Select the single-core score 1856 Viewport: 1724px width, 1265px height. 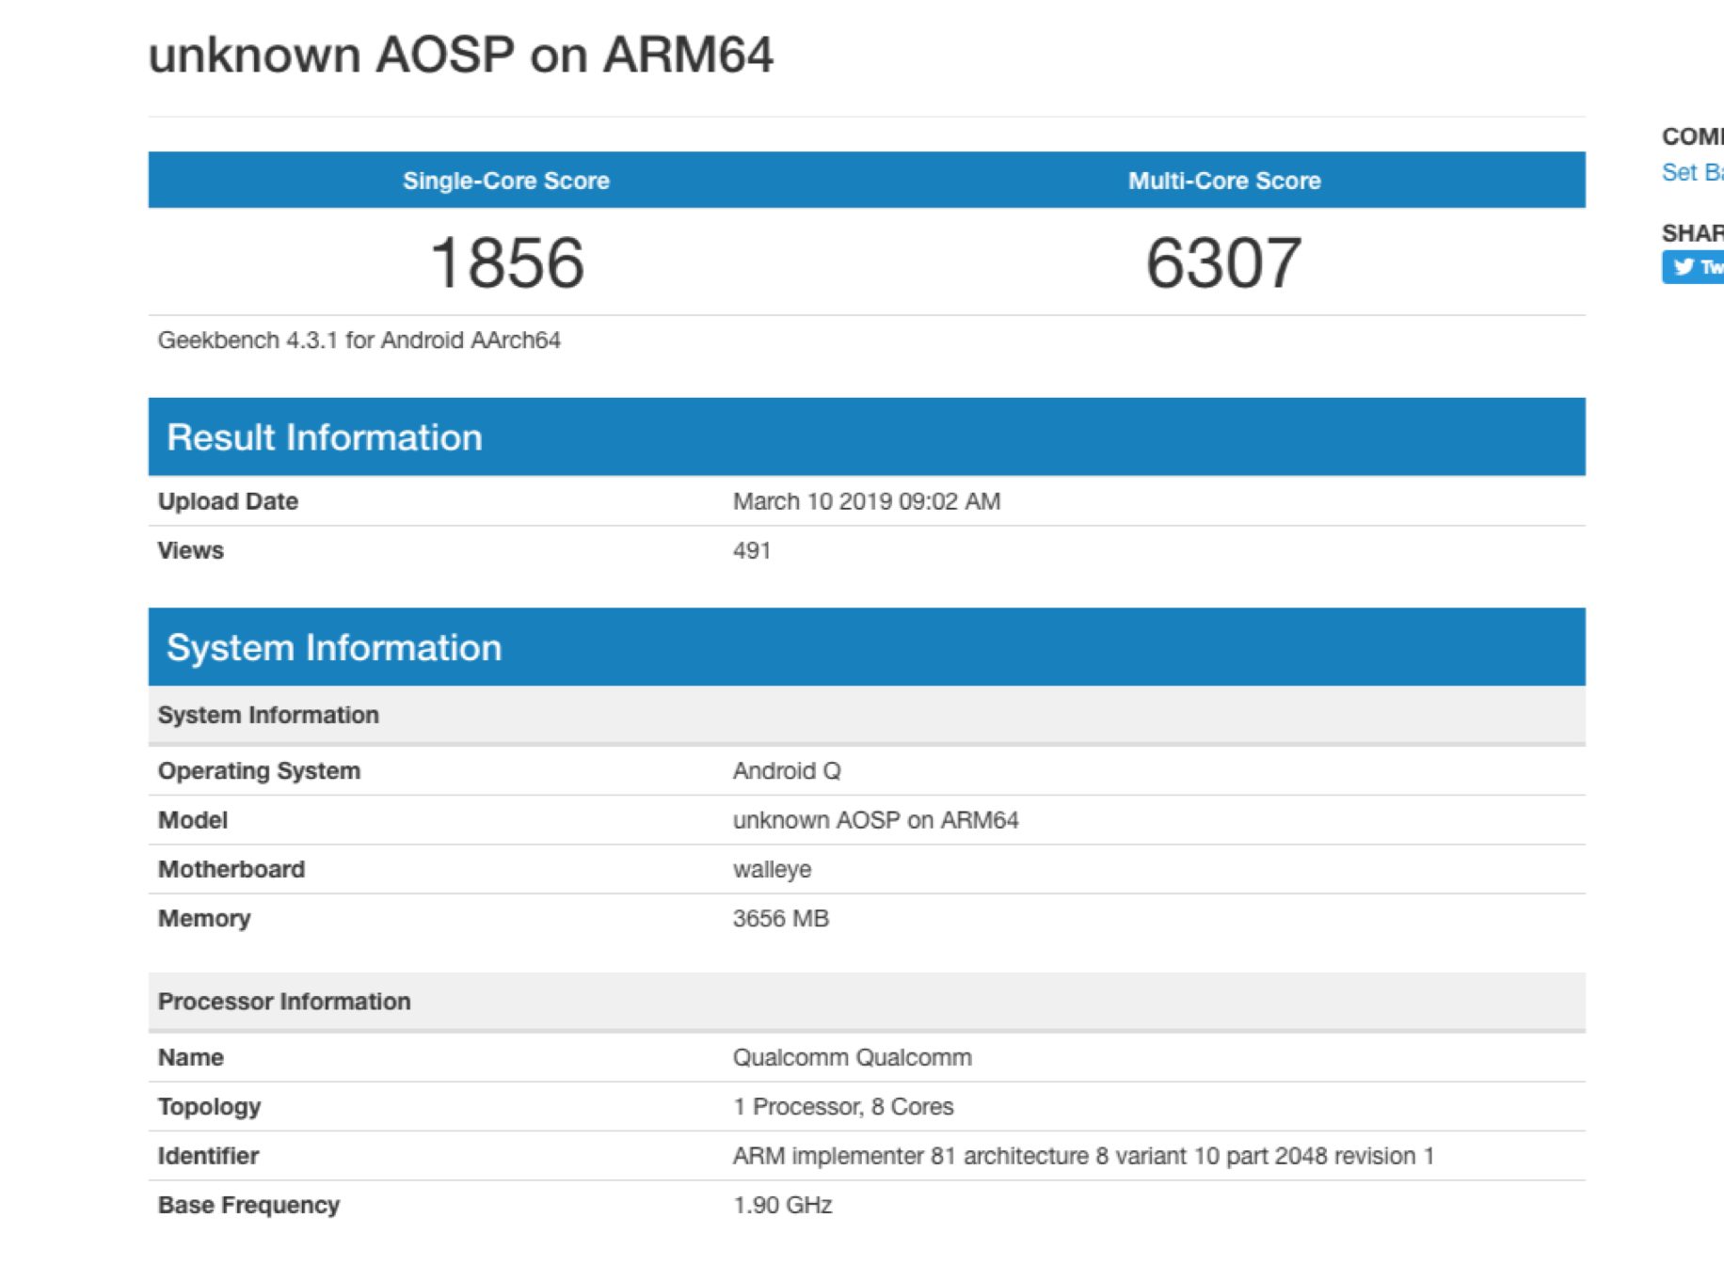(506, 262)
